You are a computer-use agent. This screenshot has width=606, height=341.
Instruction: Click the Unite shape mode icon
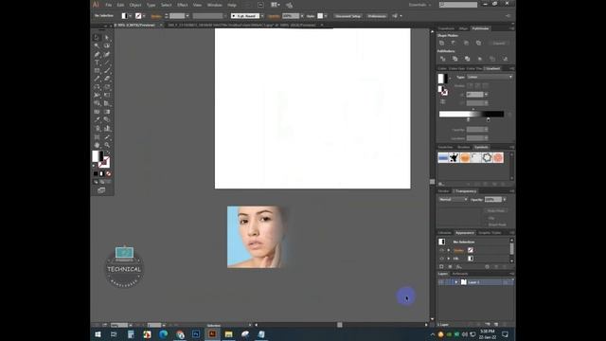(x=442, y=43)
